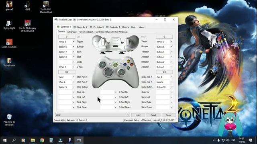Click the microphone tray icon
Image resolution: width=257 pixels, height=144 pixels.
(218, 140)
